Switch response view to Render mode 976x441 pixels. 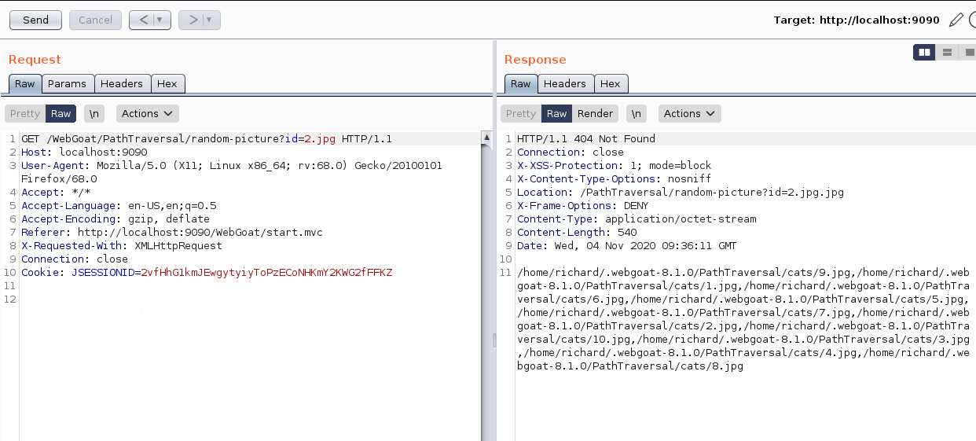tap(595, 113)
